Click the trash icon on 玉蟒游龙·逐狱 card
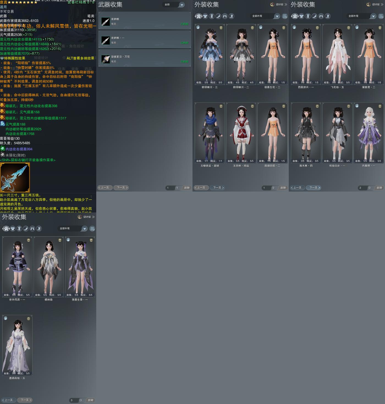 tap(221, 106)
